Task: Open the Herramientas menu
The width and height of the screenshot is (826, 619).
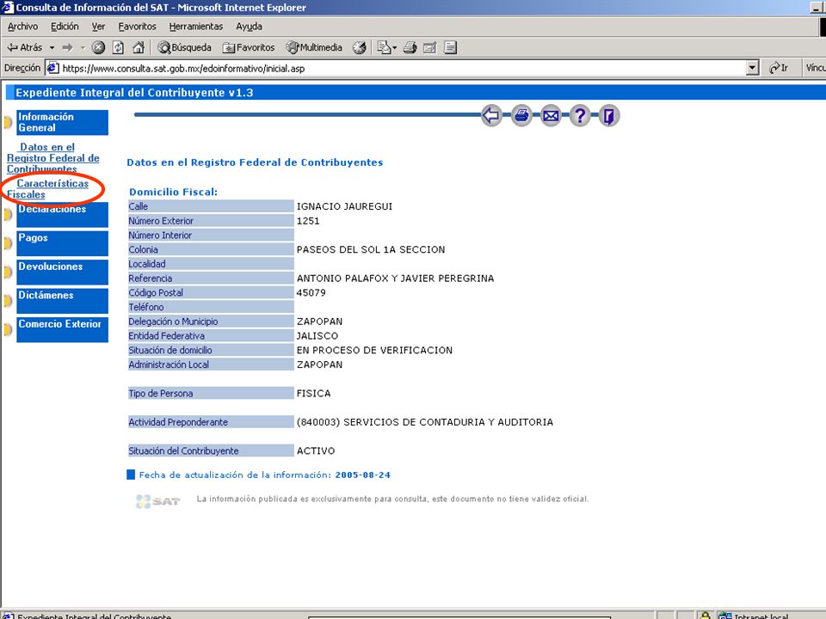Action: tap(196, 27)
